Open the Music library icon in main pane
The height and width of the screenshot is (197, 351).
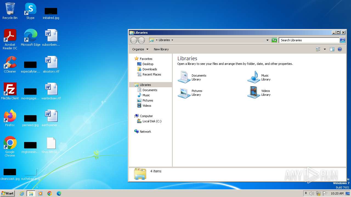[254, 77]
